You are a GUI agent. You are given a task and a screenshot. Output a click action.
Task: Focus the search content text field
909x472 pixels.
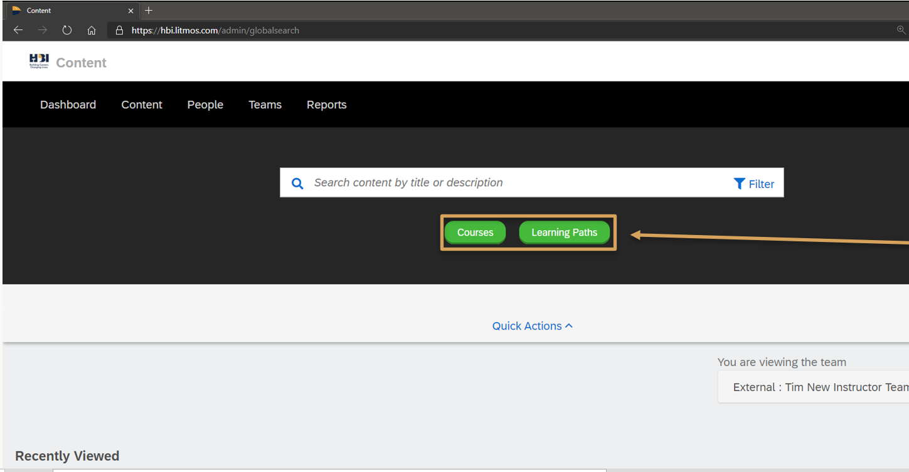click(514, 183)
